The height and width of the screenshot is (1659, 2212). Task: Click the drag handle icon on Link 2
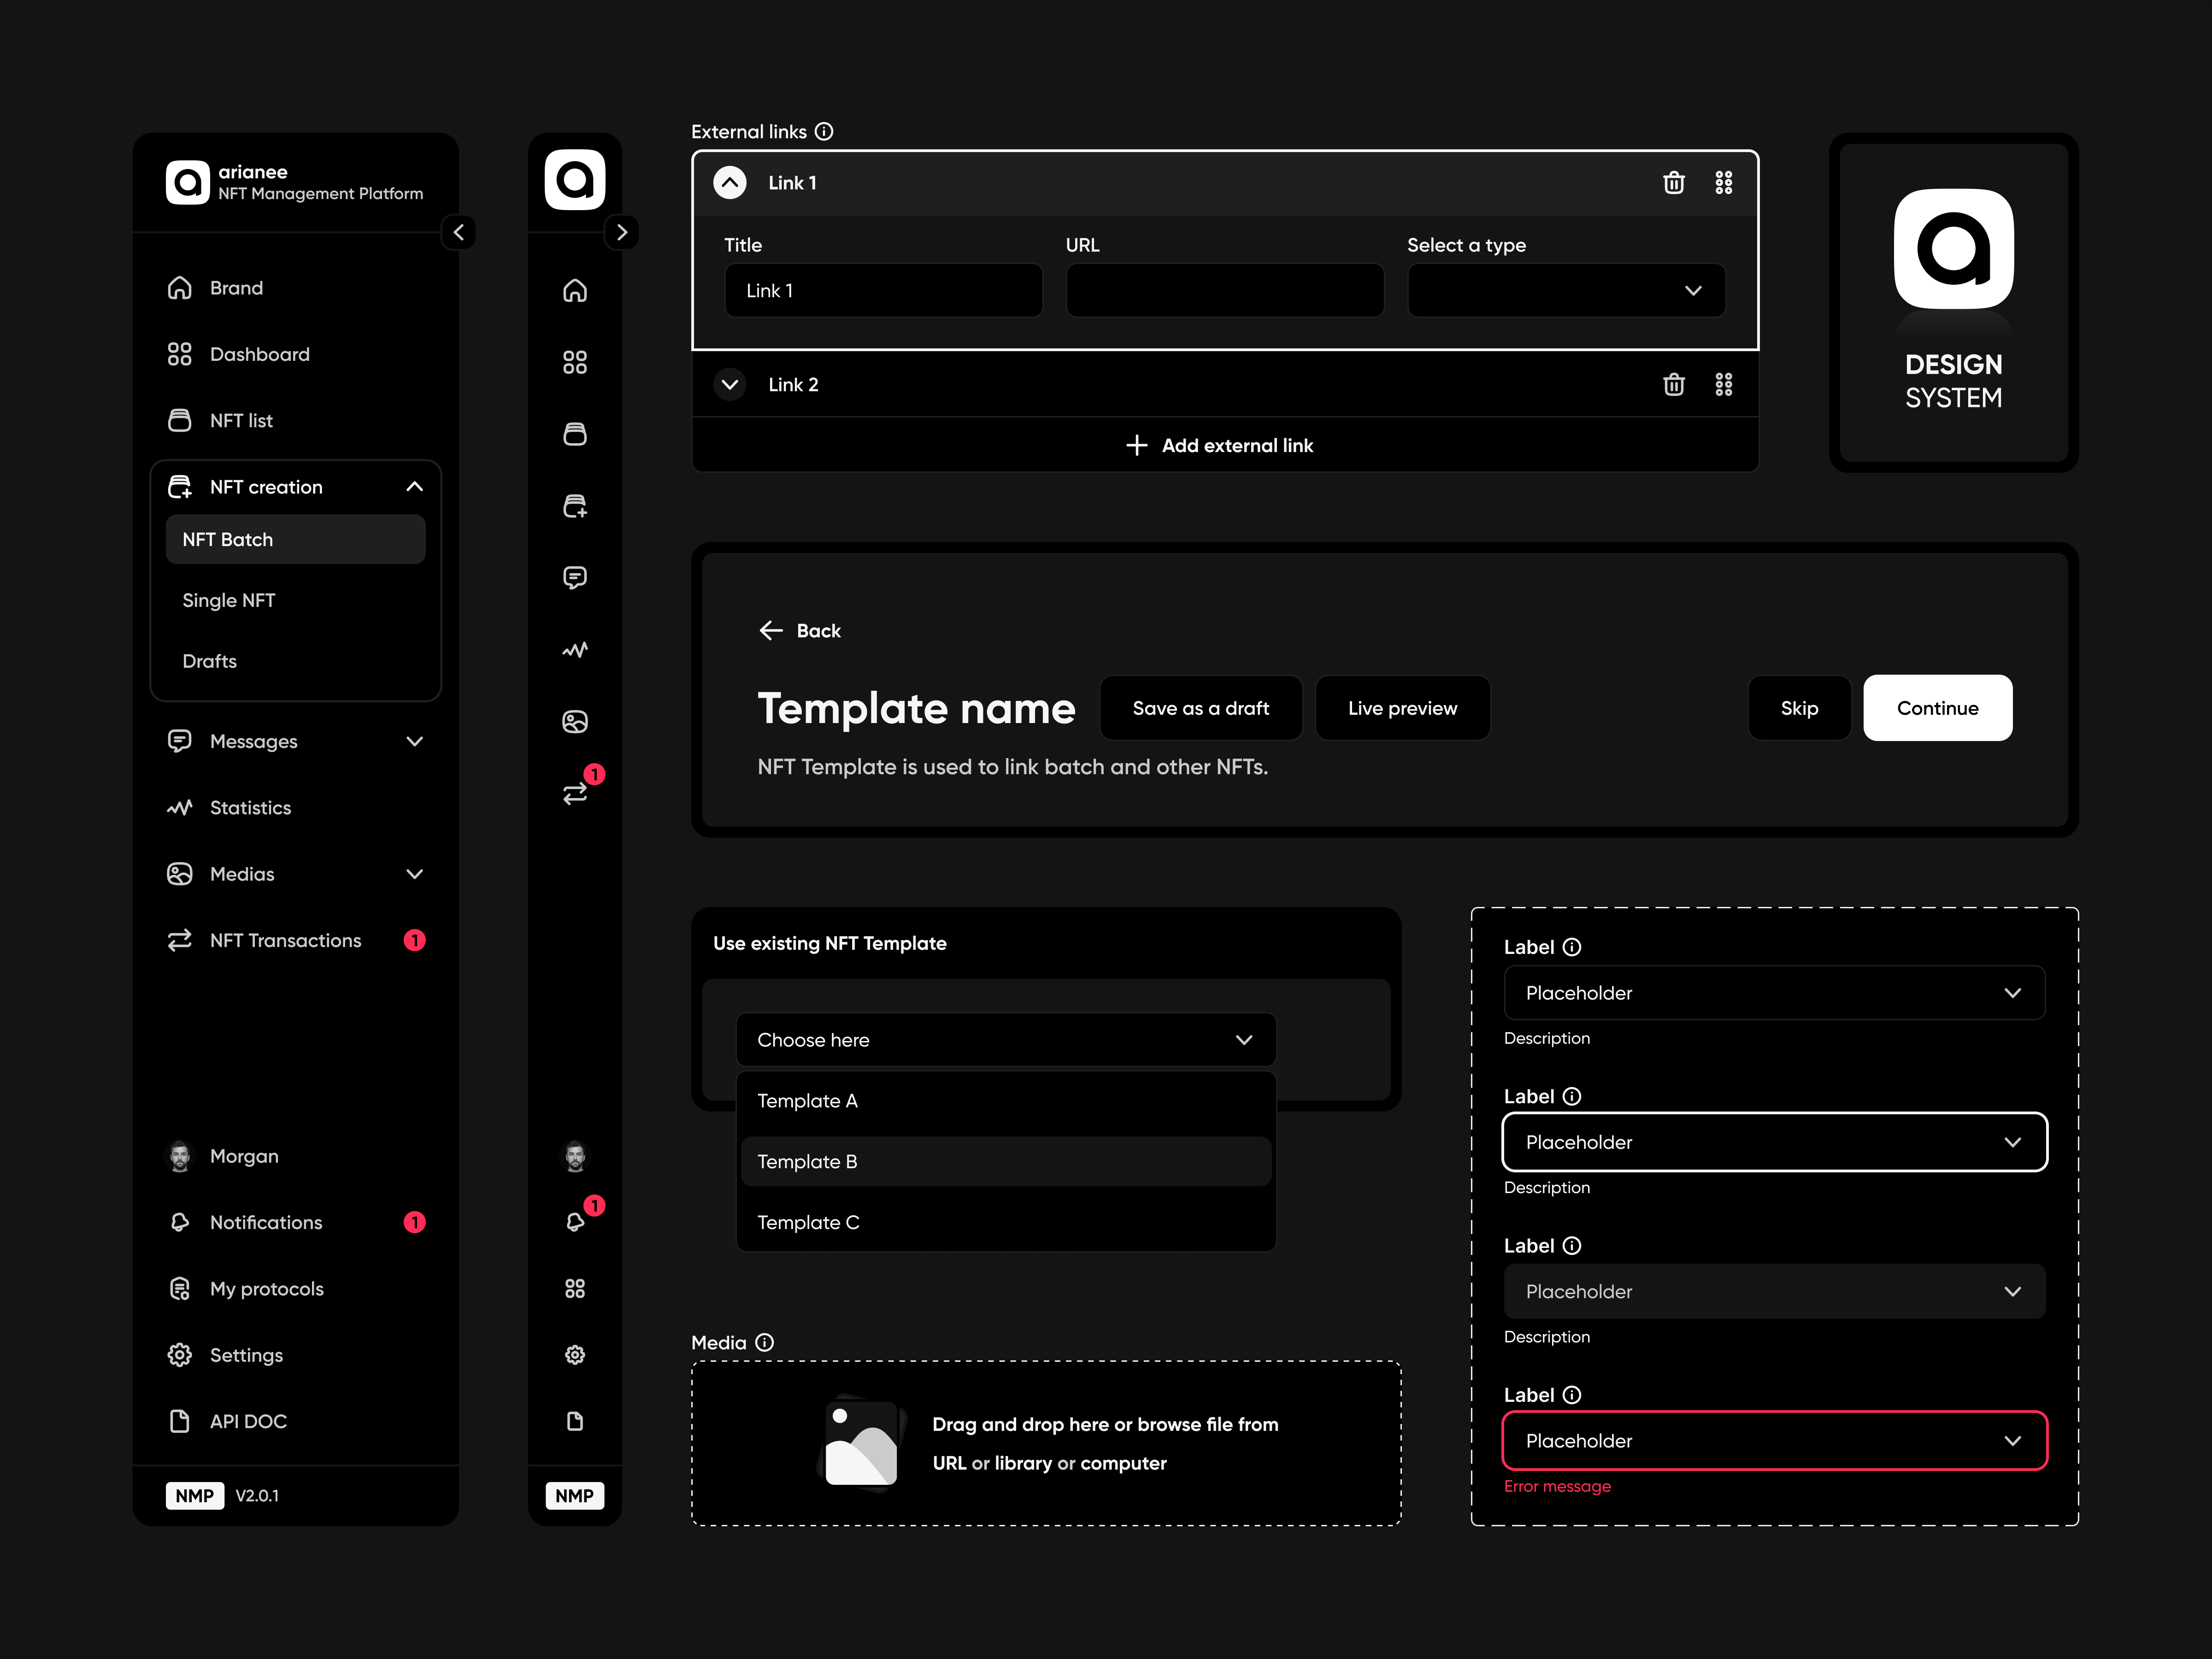[1724, 384]
